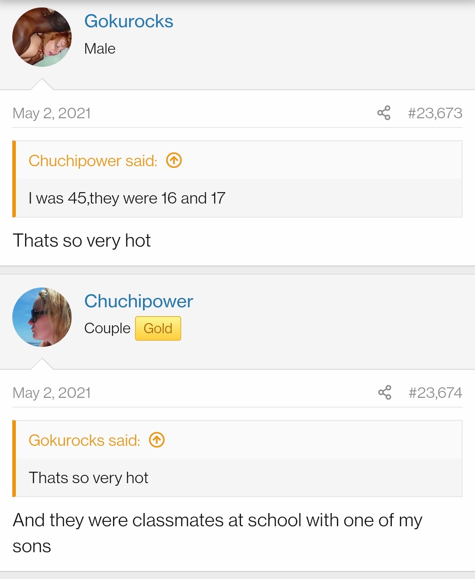Screen dimensions: 475x579
Task: Open the Chuchipower username link
Action: (x=139, y=301)
